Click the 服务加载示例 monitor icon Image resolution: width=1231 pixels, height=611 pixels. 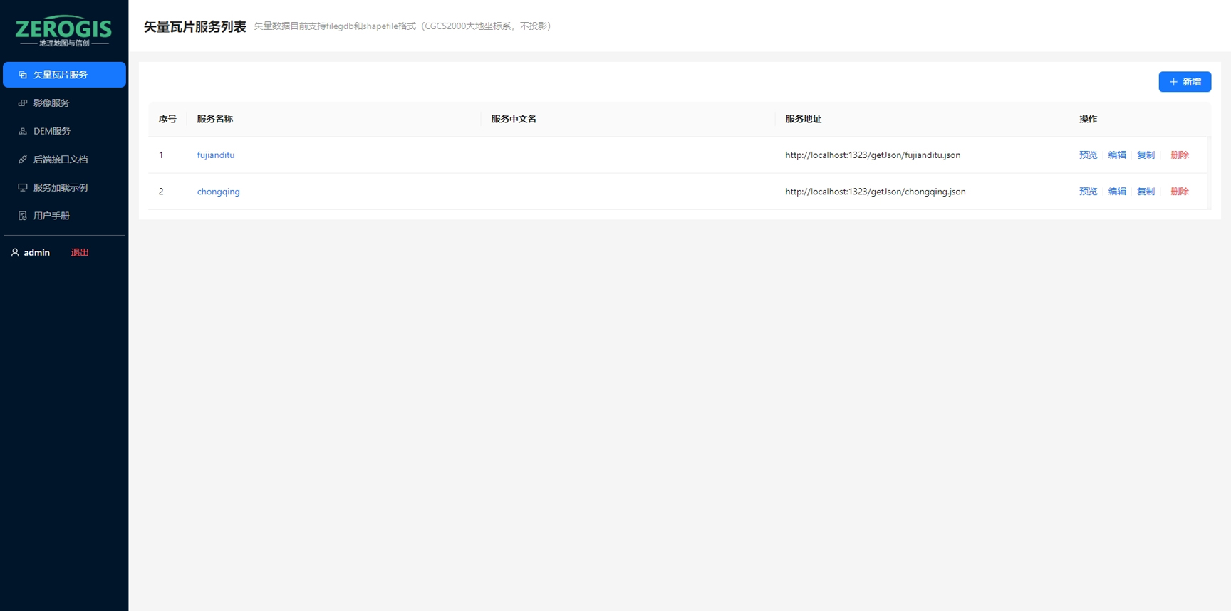pos(23,187)
